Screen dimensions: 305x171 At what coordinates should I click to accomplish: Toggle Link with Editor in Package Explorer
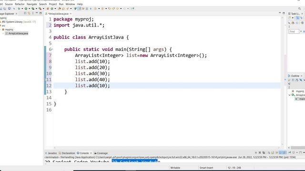tap(29, 13)
